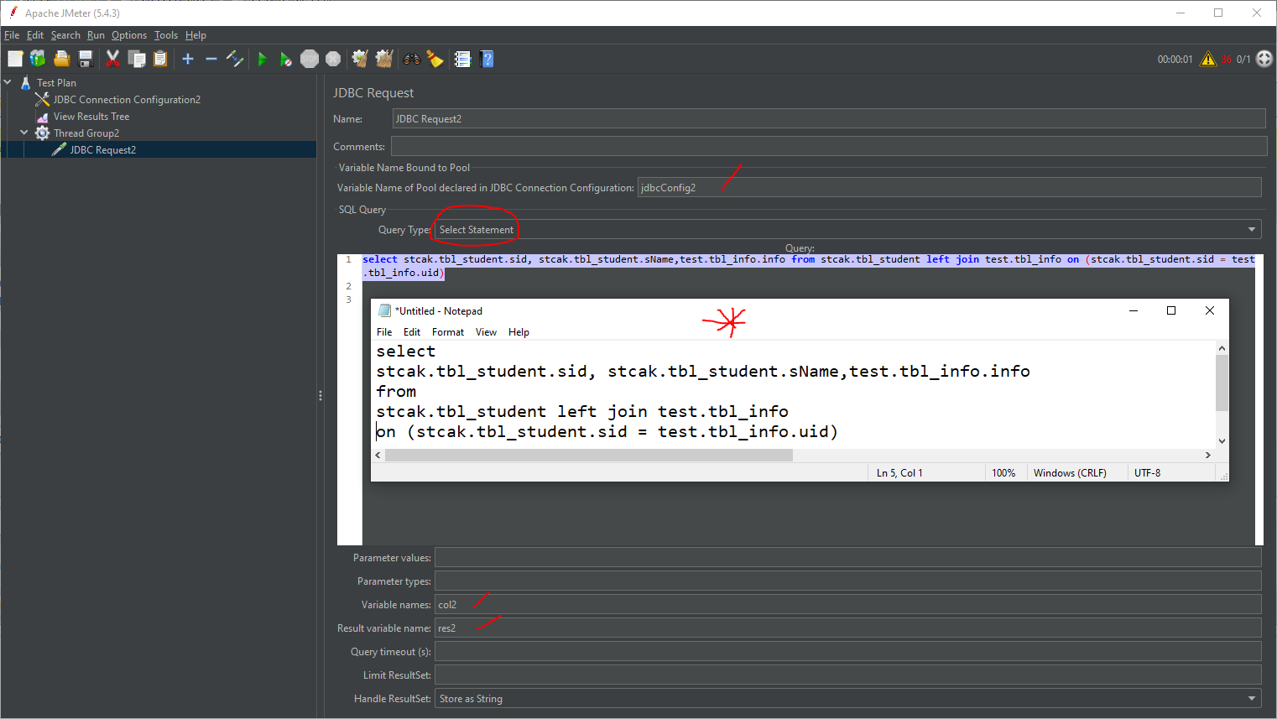Image resolution: width=1277 pixels, height=719 pixels.
Task: Click the Variable names field col2
Action: pyautogui.click(x=847, y=605)
